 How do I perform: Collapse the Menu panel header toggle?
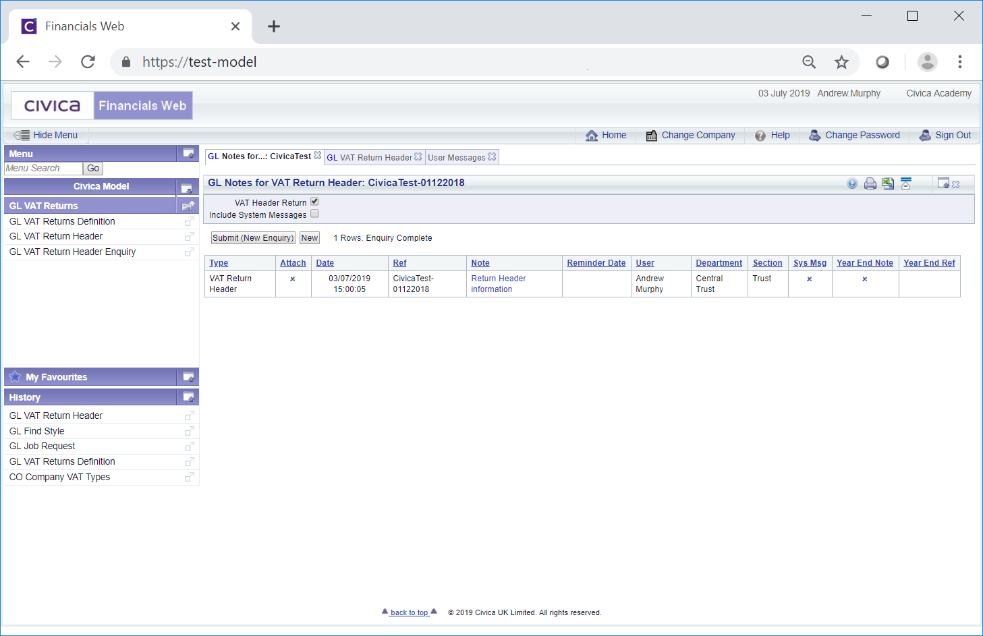point(188,154)
